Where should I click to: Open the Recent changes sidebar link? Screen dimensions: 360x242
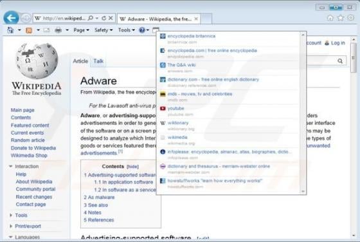(x=34, y=197)
